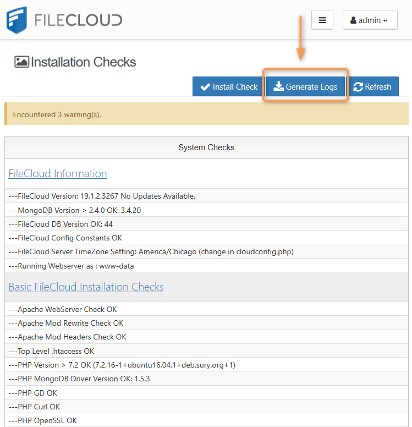Click the small caret next to admin
The image size is (412, 427).
pyautogui.click(x=386, y=21)
